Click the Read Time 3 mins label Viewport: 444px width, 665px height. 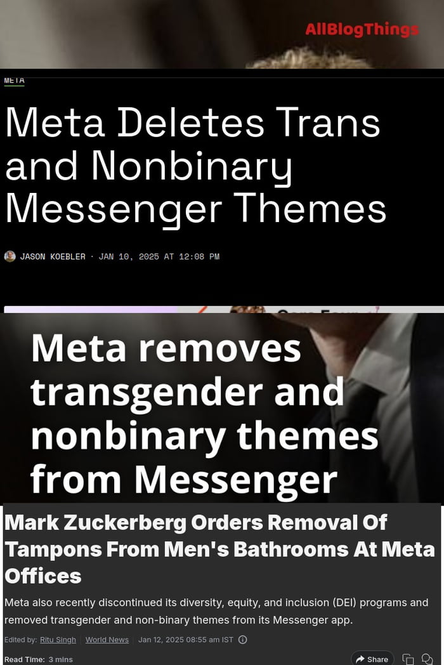pyautogui.click(x=39, y=659)
